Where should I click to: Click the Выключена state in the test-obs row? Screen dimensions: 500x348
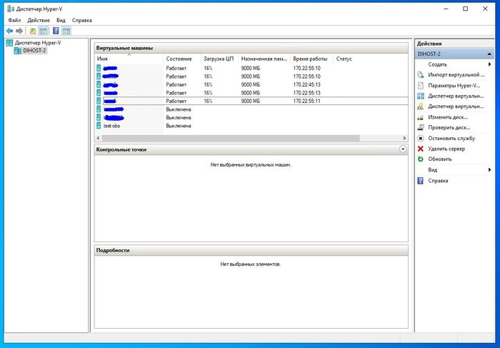[179, 126]
